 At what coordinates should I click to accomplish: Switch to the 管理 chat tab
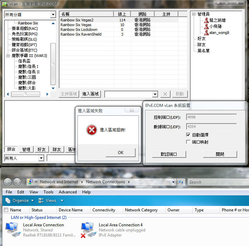[x=26, y=149]
